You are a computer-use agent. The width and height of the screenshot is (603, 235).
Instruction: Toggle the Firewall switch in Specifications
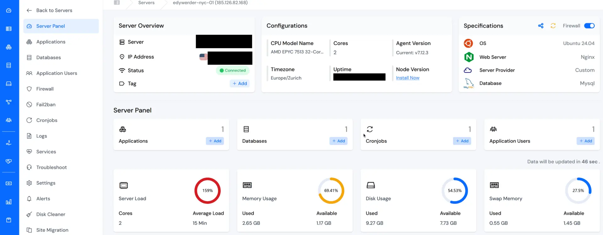point(589,26)
